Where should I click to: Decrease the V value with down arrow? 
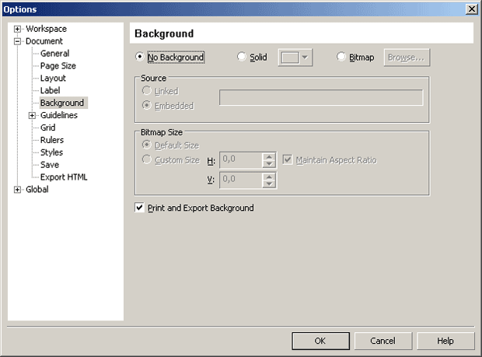pyautogui.click(x=269, y=184)
